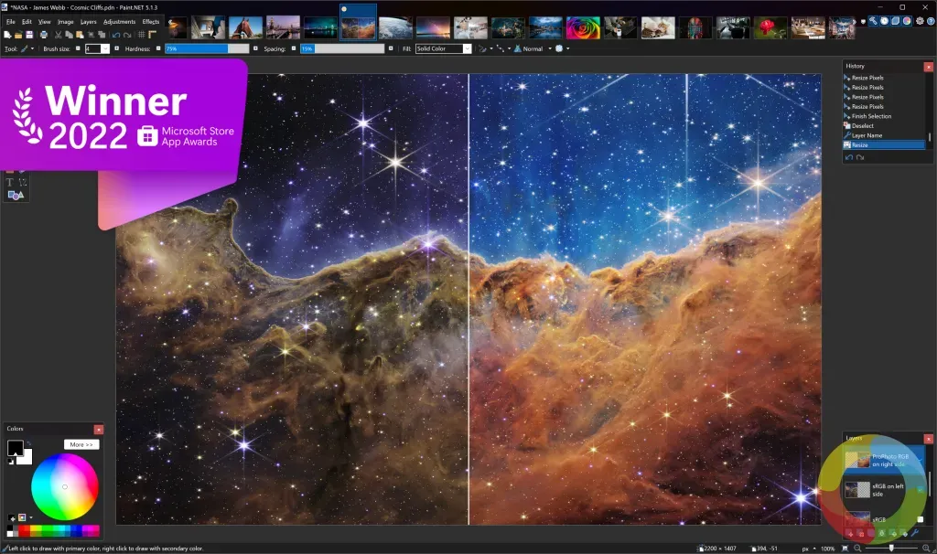Click the Undo arrow in main toolbar
The image size is (937, 554).
click(115, 35)
